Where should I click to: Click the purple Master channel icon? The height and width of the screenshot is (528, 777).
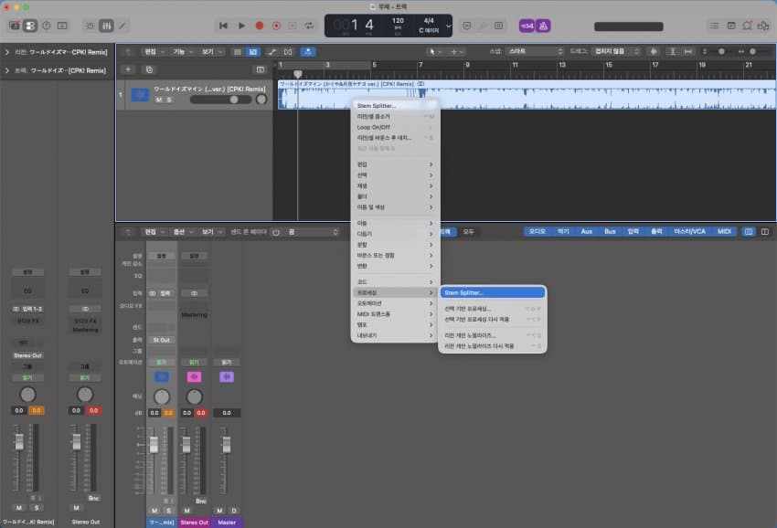point(226,376)
